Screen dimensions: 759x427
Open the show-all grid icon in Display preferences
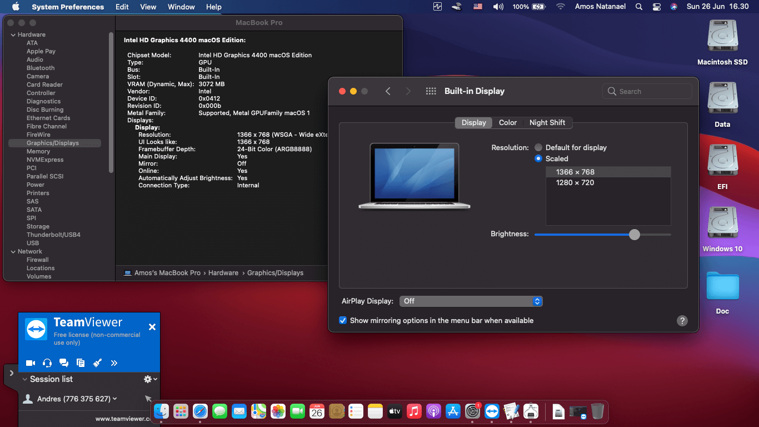431,91
